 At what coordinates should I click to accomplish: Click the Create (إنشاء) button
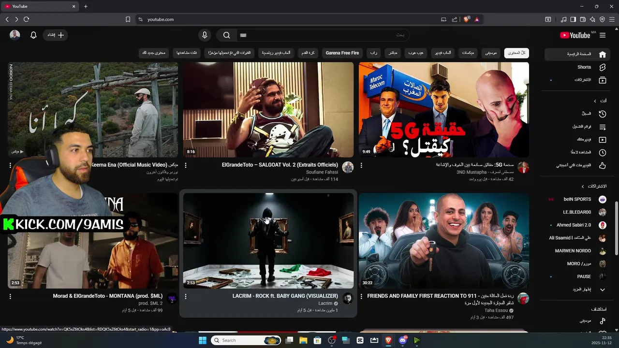[x=55, y=35]
